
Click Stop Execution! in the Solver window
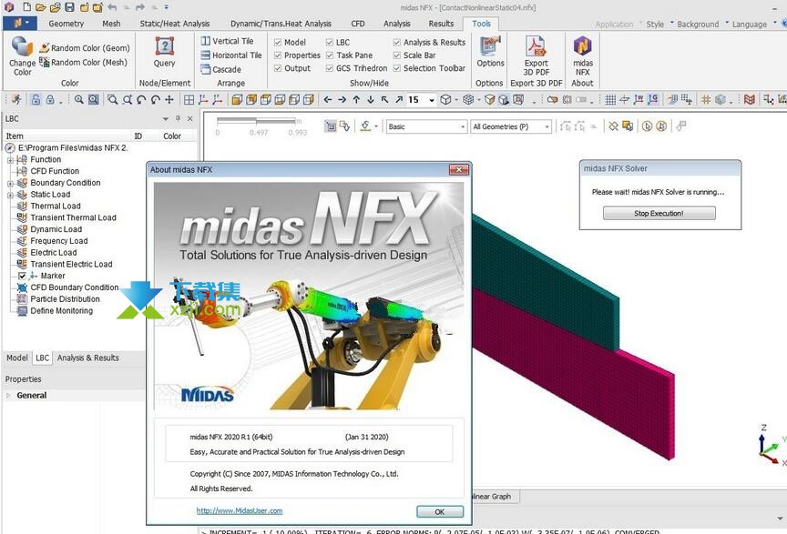659,213
